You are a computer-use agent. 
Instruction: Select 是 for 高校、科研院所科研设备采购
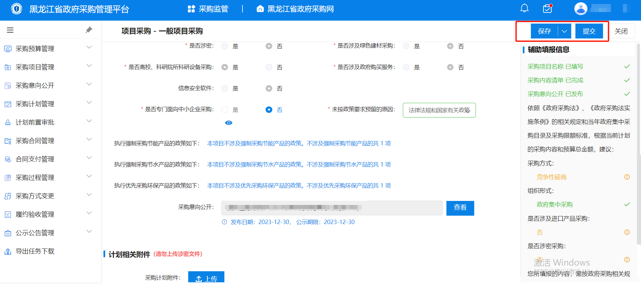[225, 67]
